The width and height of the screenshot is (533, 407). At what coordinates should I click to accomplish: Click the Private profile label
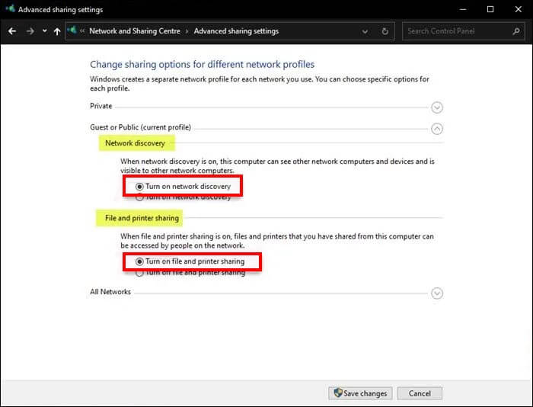tap(101, 106)
